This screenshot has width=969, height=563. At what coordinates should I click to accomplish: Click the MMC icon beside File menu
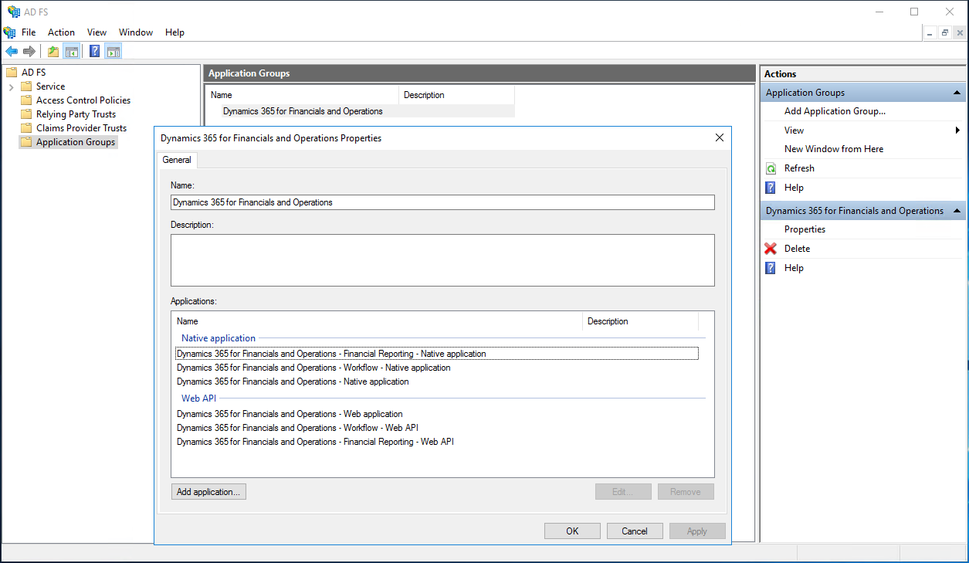tap(9, 32)
